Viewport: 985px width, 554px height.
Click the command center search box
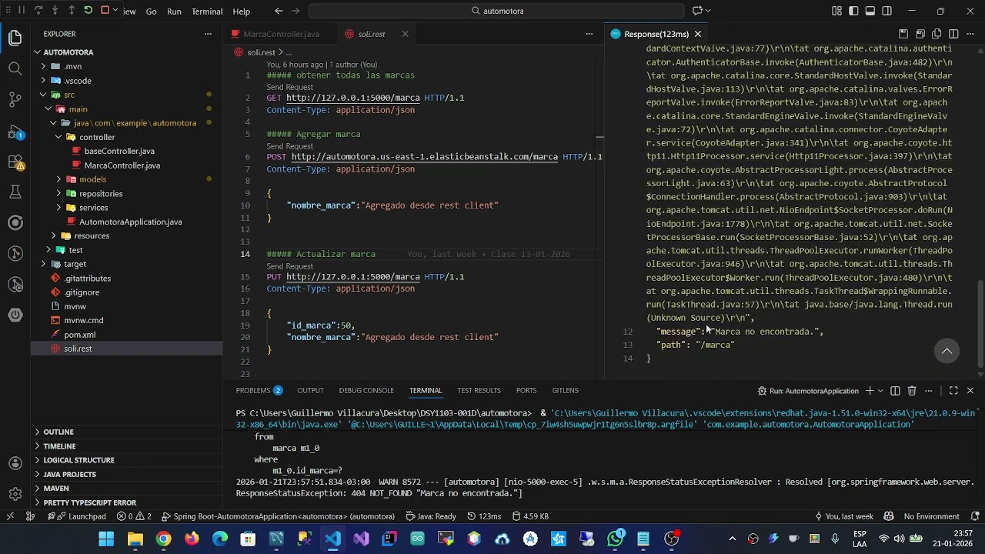pos(496,11)
